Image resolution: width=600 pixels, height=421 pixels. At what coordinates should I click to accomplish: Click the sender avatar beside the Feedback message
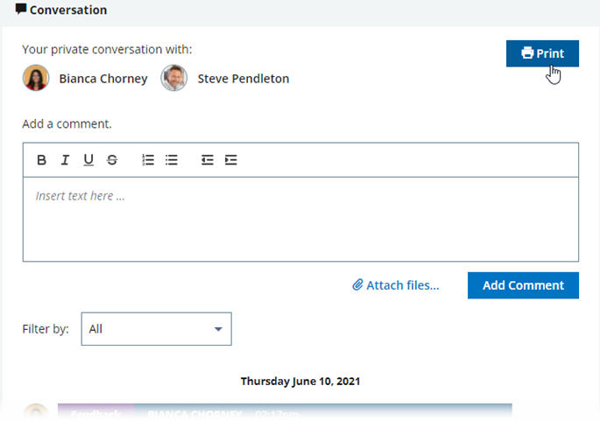(36, 413)
